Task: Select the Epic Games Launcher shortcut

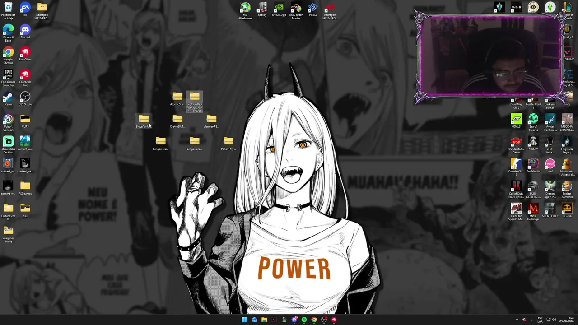Action: (x=8, y=78)
